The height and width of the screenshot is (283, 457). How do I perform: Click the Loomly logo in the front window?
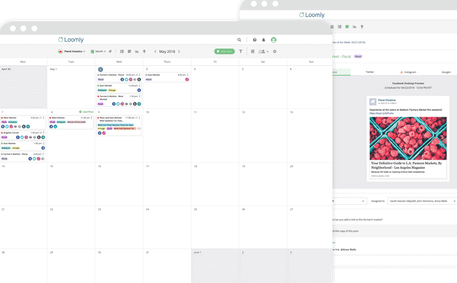(x=71, y=40)
